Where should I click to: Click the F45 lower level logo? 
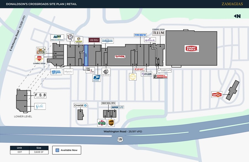click(x=40, y=95)
